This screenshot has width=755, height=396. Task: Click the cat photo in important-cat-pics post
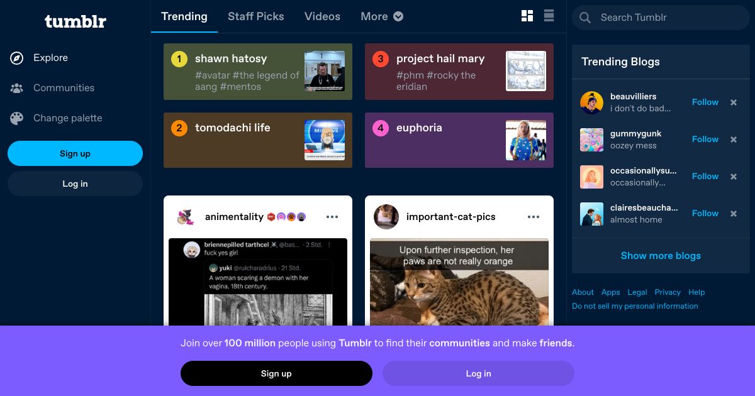click(459, 282)
